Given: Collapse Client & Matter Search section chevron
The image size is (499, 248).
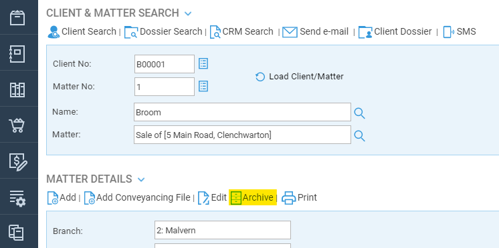Looking at the screenshot, I should (188, 13).
